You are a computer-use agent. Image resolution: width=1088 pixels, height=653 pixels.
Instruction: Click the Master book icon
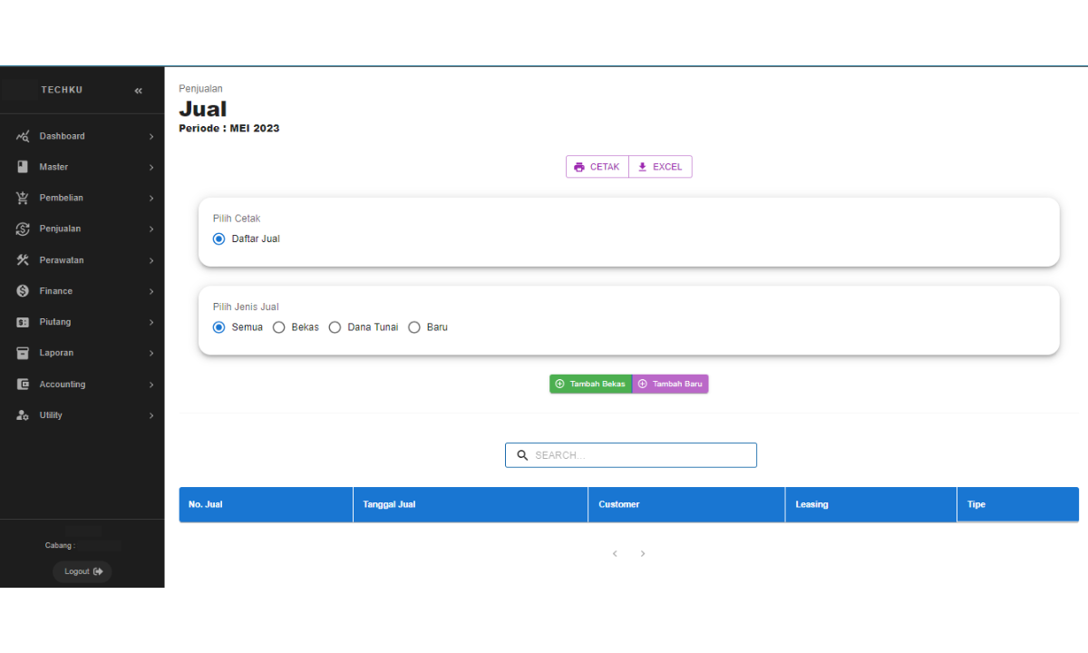24,167
